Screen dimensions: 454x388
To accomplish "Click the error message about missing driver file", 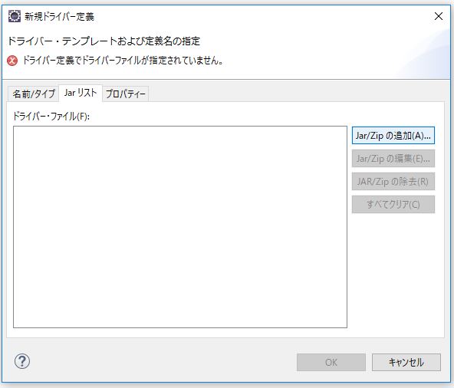I will pos(123,61).
